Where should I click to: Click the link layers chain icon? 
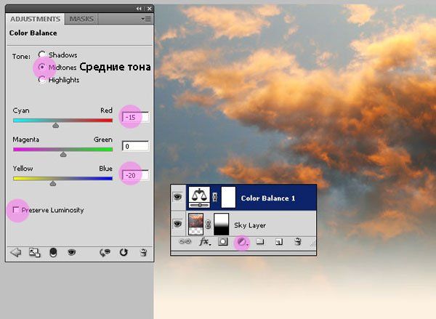coord(185,241)
